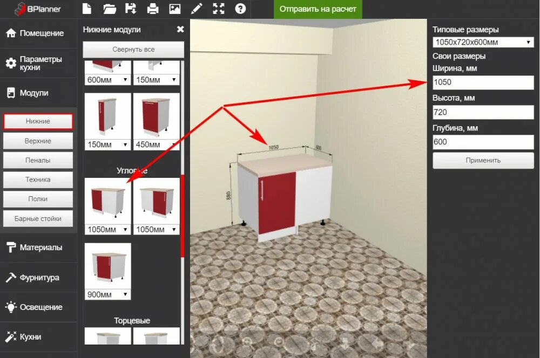Click the Глубина, мм input field
Screen dimensions: 540x358
pos(483,142)
